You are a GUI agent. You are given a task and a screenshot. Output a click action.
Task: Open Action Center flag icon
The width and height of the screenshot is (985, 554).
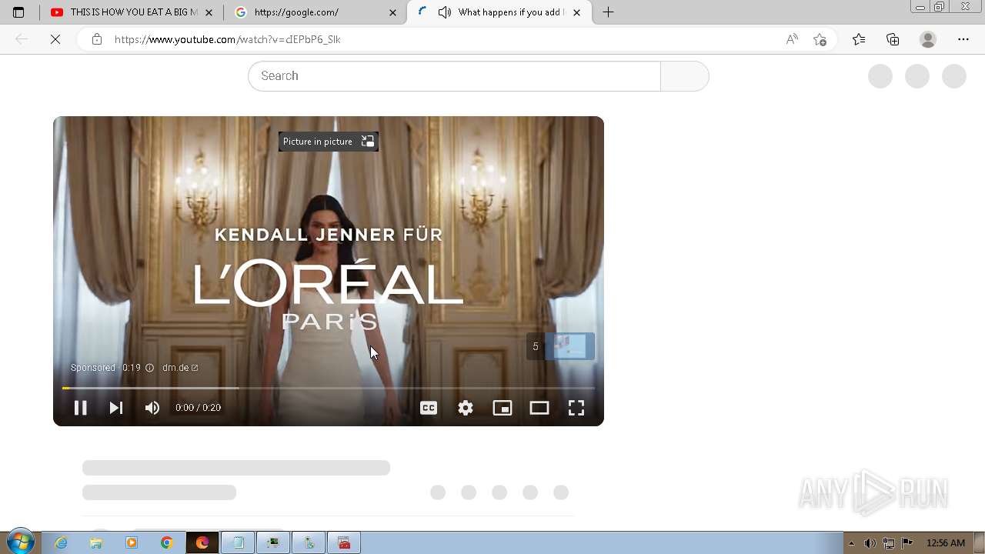tap(907, 543)
